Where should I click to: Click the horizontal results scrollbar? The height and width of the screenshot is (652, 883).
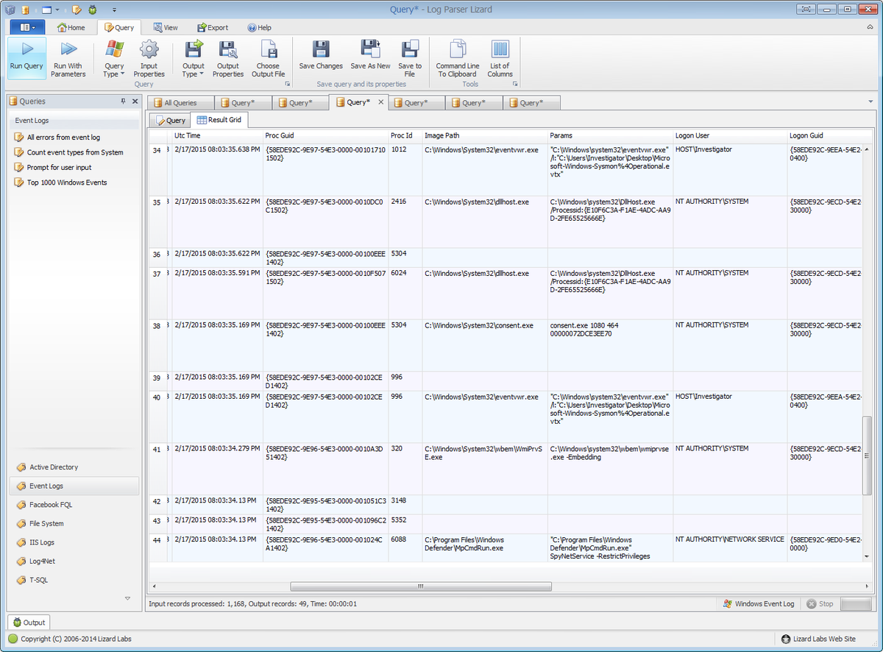419,587
